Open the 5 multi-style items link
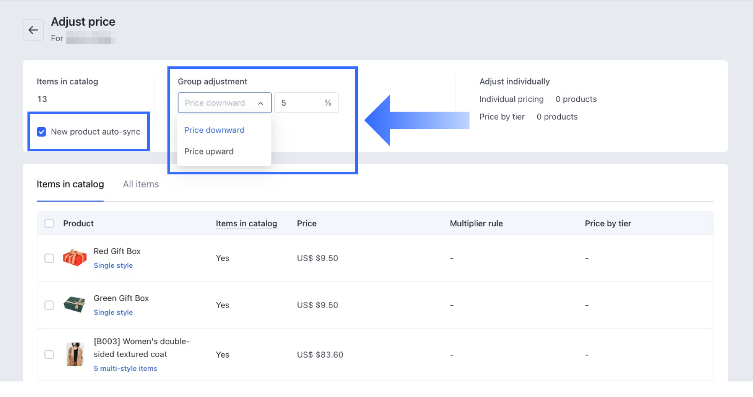Viewport: 753px width, 397px height. click(125, 369)
